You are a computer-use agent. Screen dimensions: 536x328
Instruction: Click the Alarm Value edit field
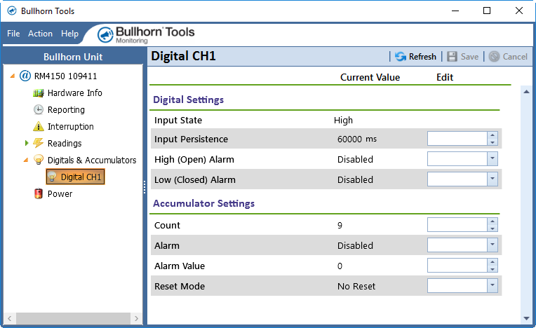457,266
